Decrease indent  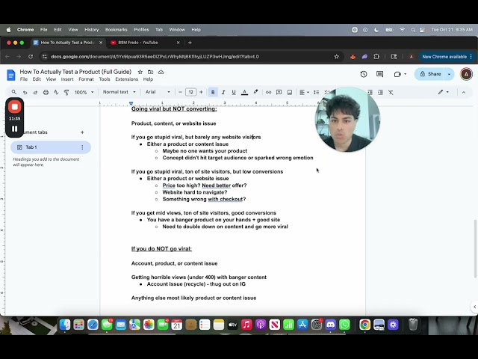(x=370, y=92)
